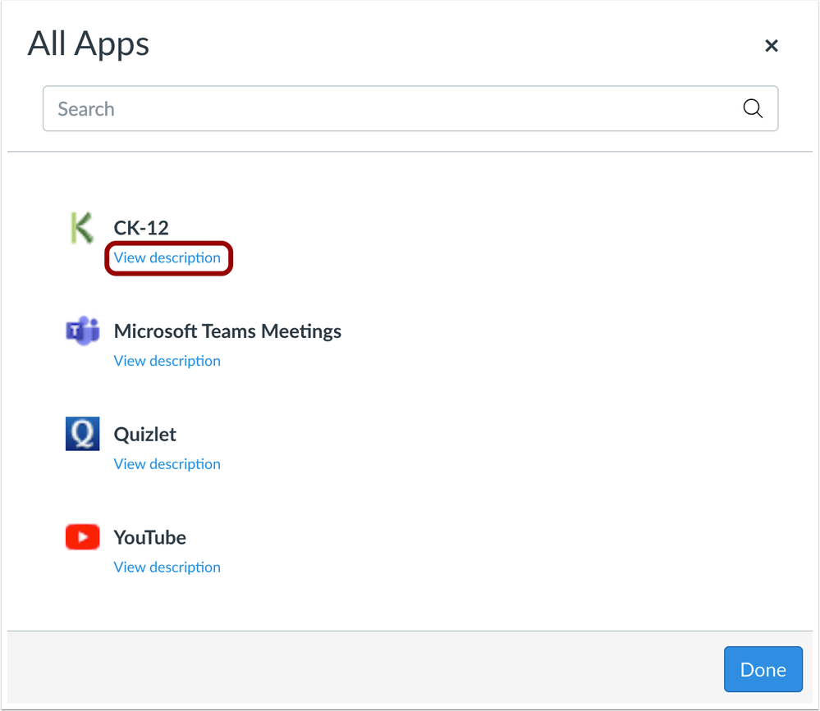Viewport: 820px width, 711px height.
Task: View description for YouTube
Action: coord(167,567)
